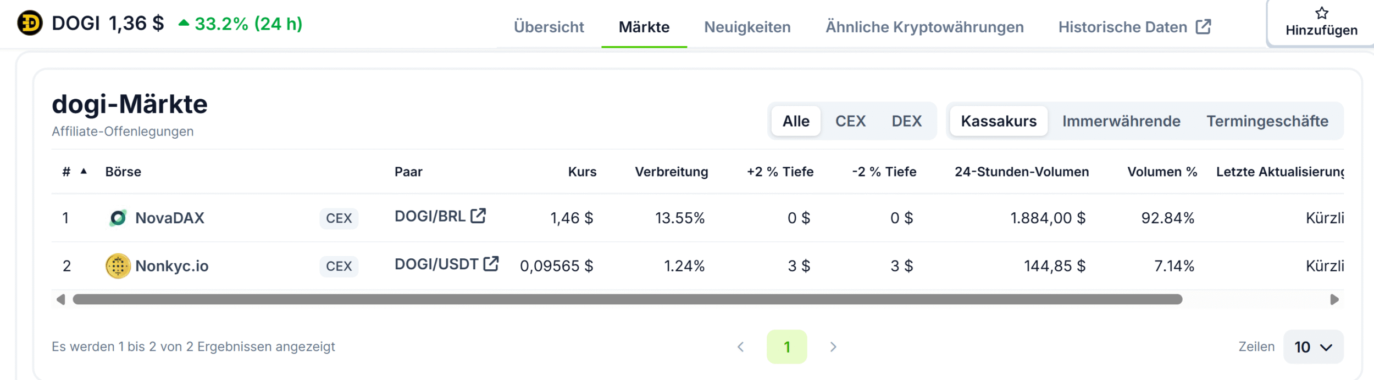Click the sort arrow beside the # column
The image size is (1374, 380).
pos(84,172)
